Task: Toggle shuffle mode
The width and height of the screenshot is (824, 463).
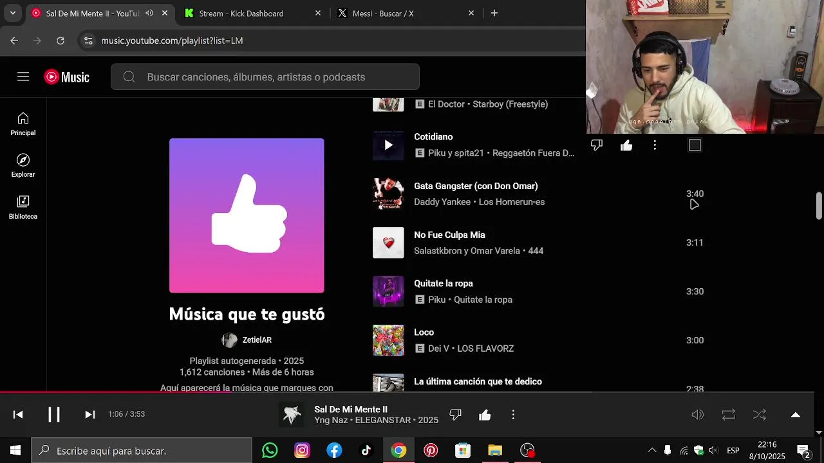Action: coord(760,415)
